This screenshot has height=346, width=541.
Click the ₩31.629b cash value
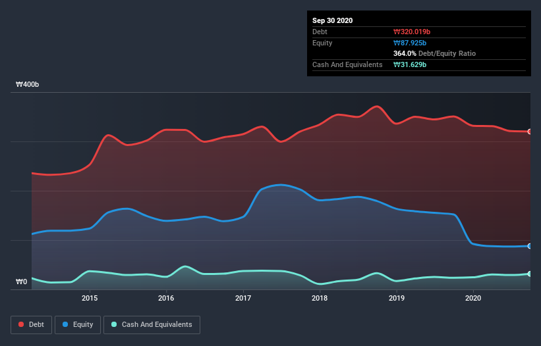[410, 64]
